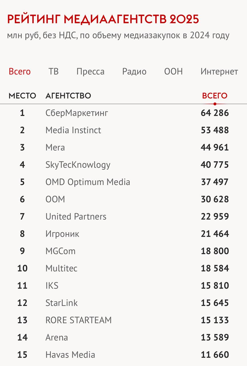Viewport: 247px width, 366px height.
Task: Select the United Partners row
Action: (76, 217)
